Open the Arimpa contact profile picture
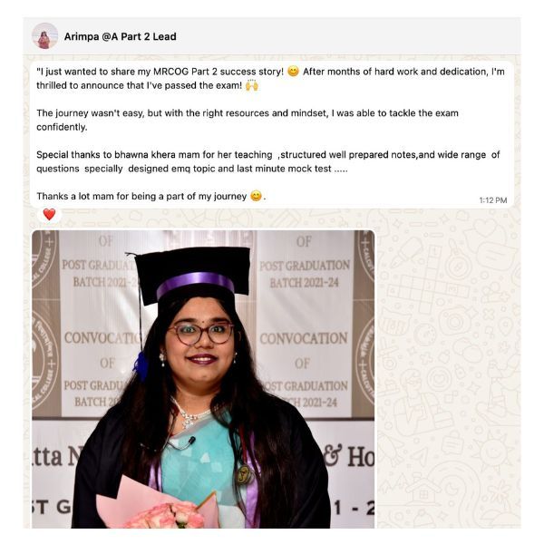Viewport: 544px width, 544px height. pos(44,36)
